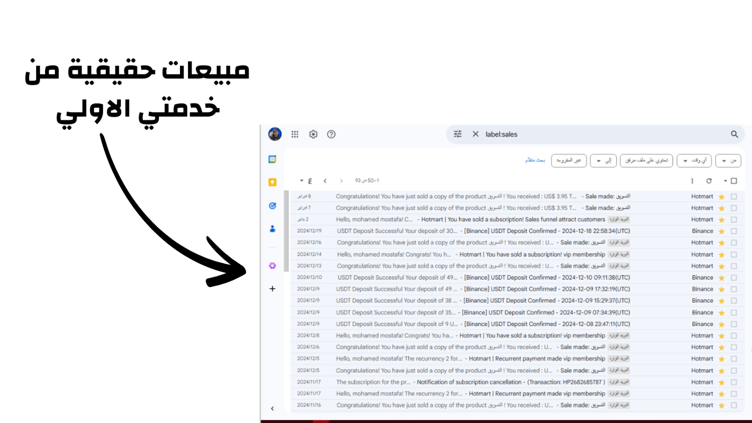Tick checkbox for the 2024/12/13 Hotmart email

(734, 266)
